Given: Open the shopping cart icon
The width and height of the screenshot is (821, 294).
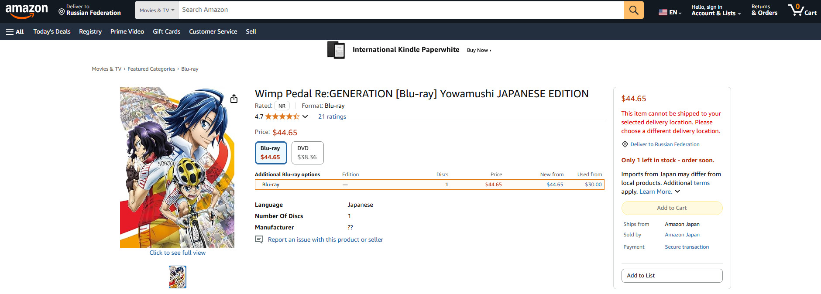Looking at the screenshot, I should pos(801,10).
